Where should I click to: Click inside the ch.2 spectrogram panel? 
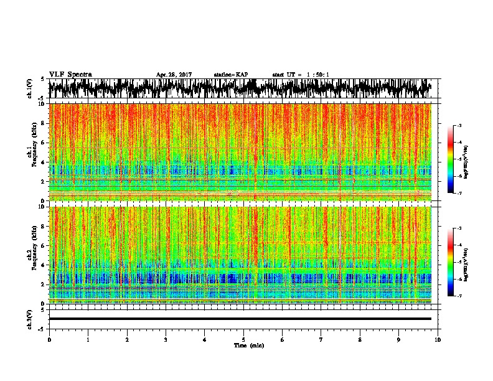(240, 255)
